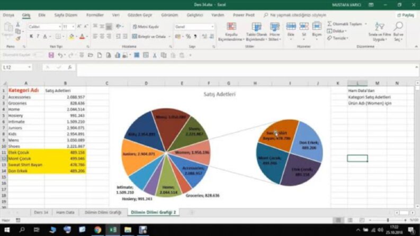The image size is (420, 236).
Task: Open the Ham Data sheet tab
Action: point(65,212)
